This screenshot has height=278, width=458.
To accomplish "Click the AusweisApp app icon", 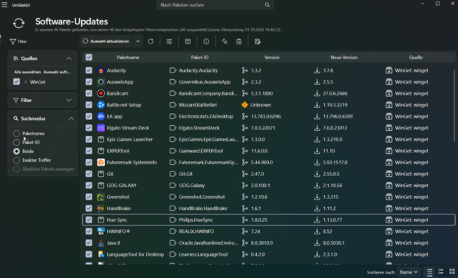I will click(x=100, y=82).
